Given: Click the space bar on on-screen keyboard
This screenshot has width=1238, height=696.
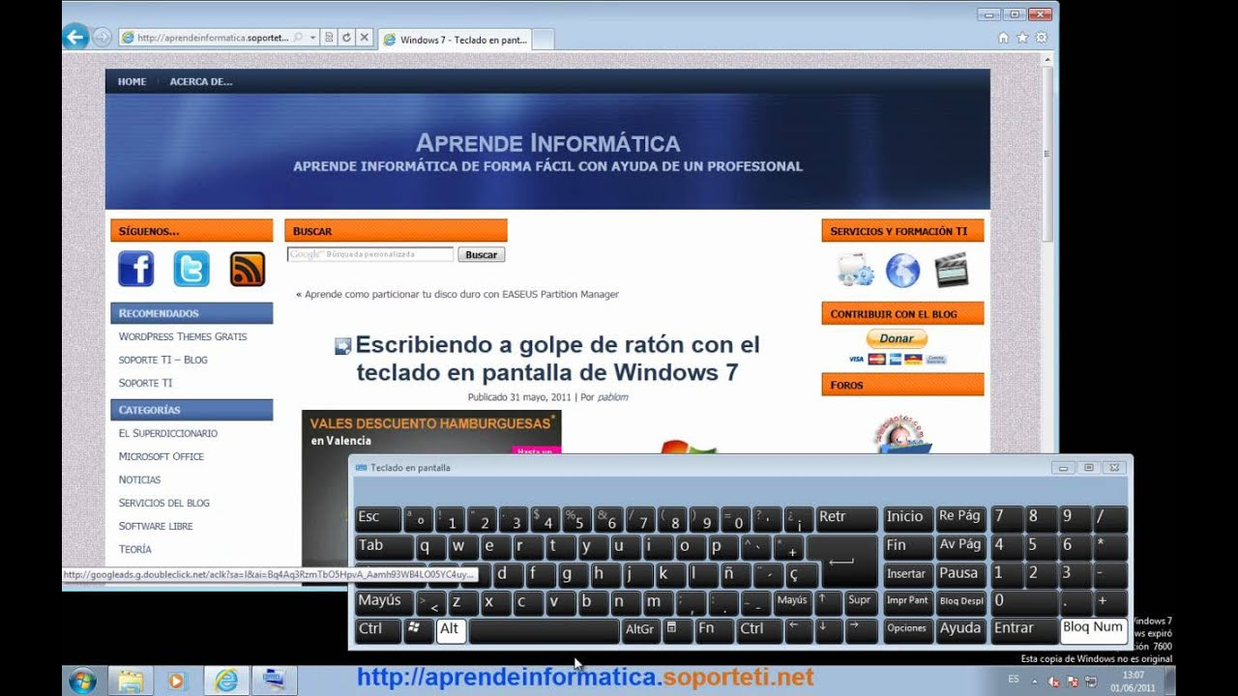Looking at the screenshot, I should 544,630.
